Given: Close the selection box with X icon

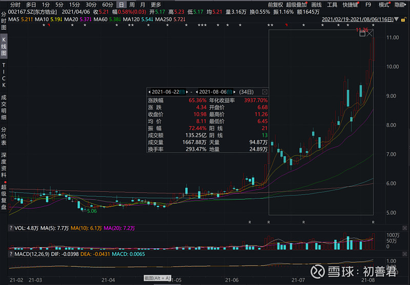Looking at the screenshot, I should coord(370,34).
